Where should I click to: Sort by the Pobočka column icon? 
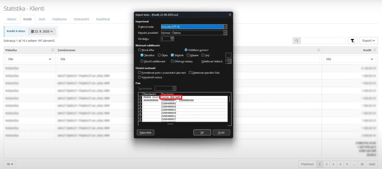point(53,50)
